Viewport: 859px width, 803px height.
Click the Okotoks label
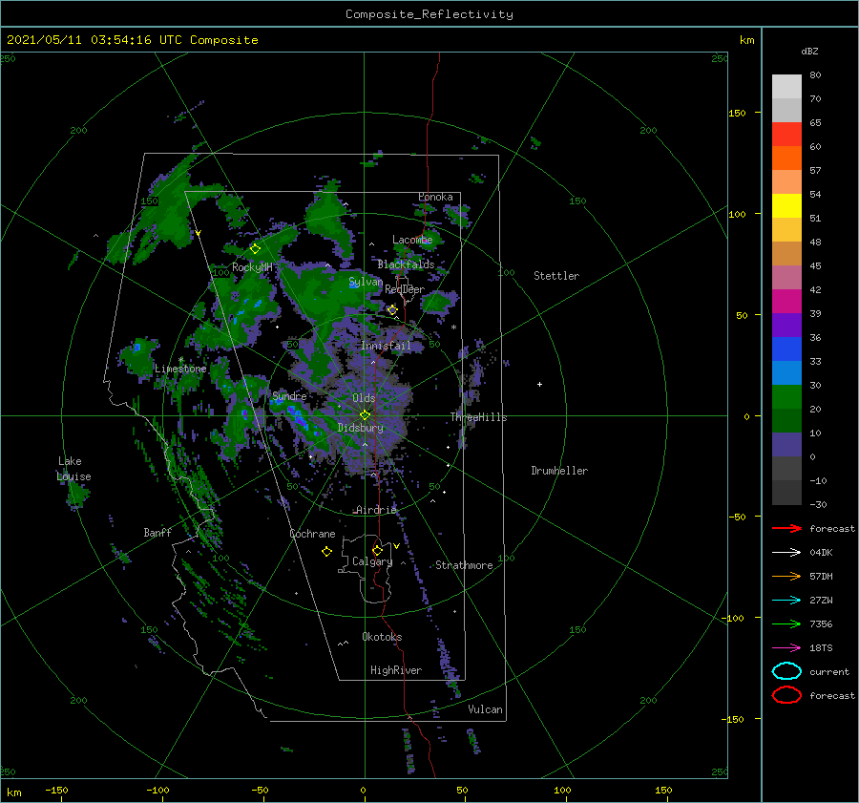coord(383,637)
